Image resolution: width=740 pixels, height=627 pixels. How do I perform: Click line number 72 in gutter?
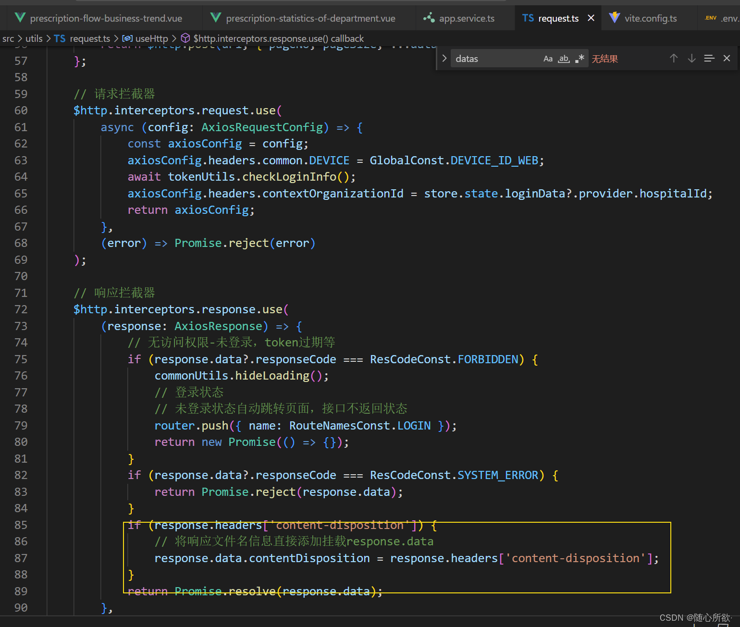[21, 309]
